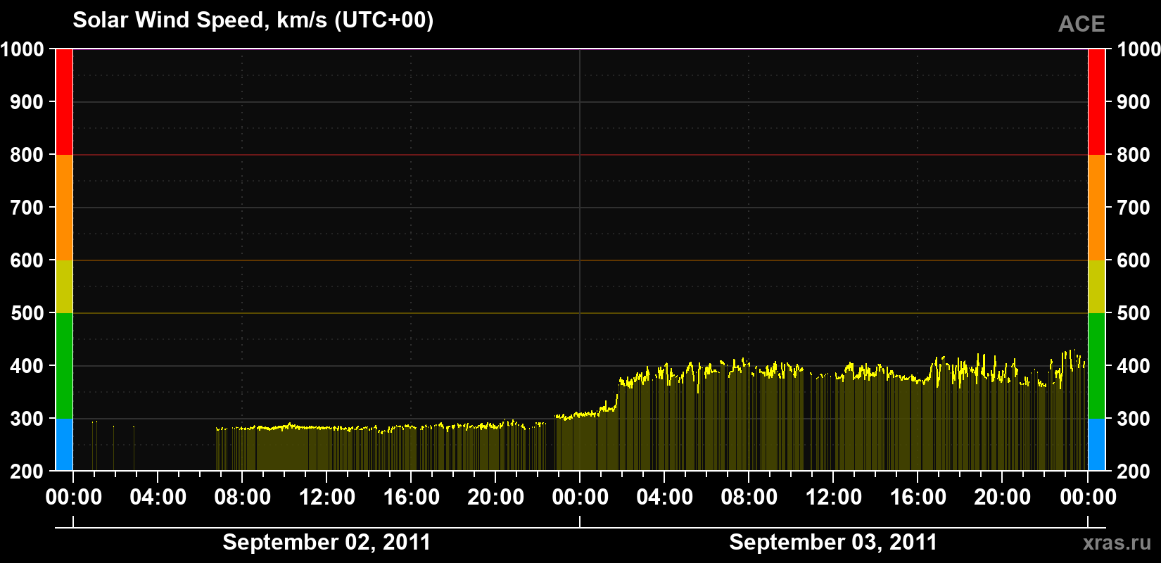
Task: Click the 16:00 time label for September 03
Action: (918, 498)
